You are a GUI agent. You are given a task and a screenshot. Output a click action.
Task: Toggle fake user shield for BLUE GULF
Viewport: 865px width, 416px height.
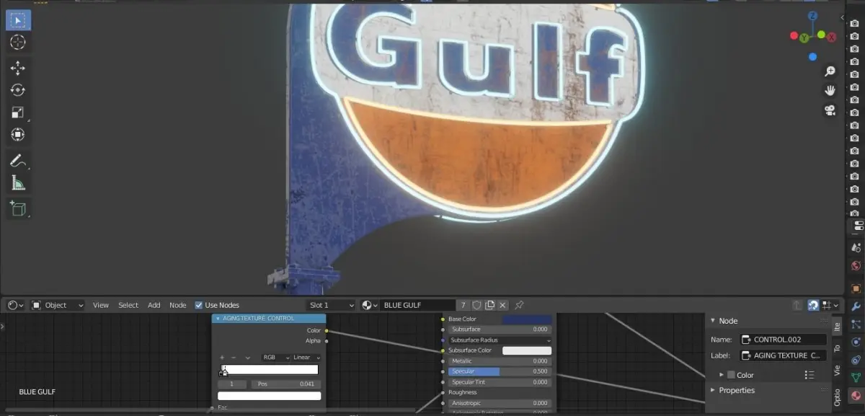tap(476, 305)
